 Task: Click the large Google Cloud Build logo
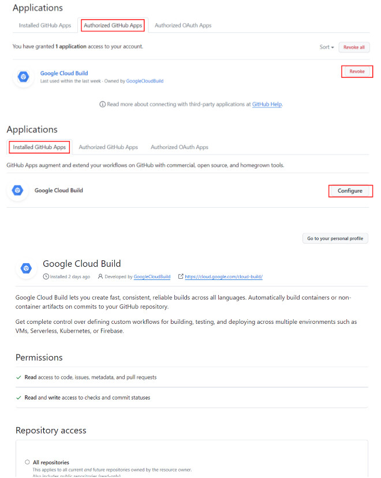pyautogui.click(x=26, y=268)
